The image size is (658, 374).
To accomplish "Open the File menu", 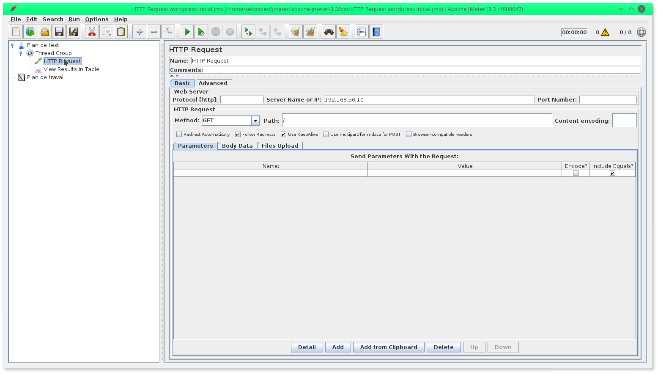I will (x=16, y=19).
